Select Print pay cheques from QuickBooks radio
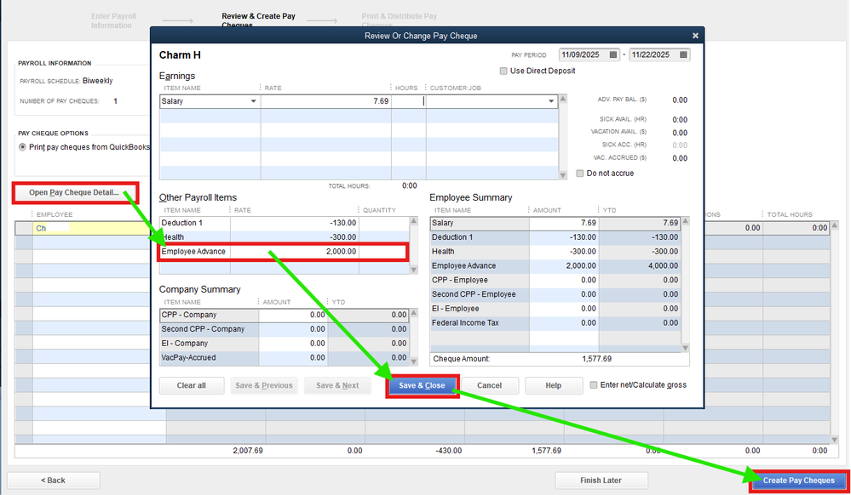Viewport: 851px width, 495px height. coord(22,147)
